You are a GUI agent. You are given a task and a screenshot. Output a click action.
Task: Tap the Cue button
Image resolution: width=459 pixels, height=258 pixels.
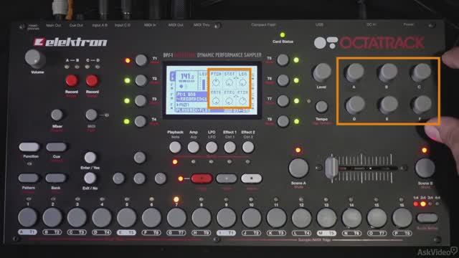(x=56, y=147)
